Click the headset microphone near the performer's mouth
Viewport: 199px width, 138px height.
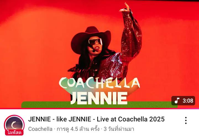(94, 51)
